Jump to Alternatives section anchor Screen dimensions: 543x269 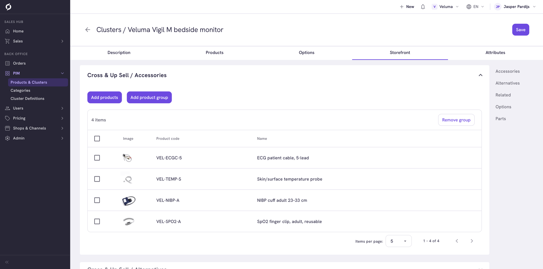pos(507,83)
